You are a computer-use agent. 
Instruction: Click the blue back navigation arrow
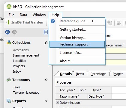pyautogui.click(x=7, y=32)
